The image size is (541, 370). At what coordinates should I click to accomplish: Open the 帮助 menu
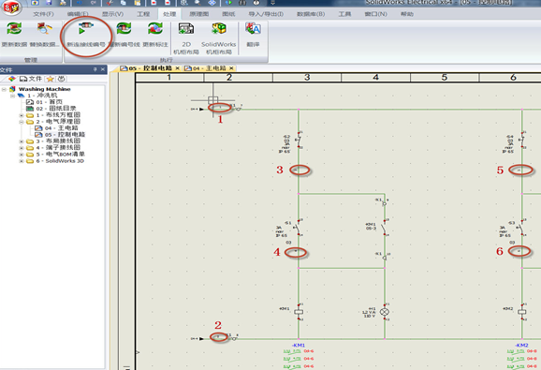[407, 14]
